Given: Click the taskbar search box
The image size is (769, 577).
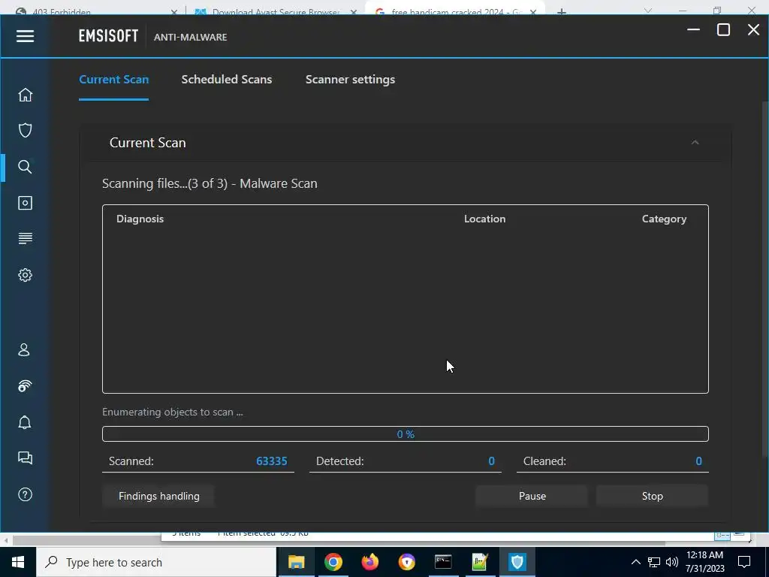Looking at the screenshot, I should (x=156, y=562).
